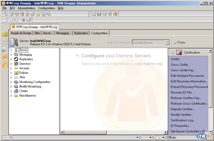The width and height of the screenshot is (214, 141).
Task: Select the Health Monitoring tree item
Action: pyautogui.click(x=30, y=86)
